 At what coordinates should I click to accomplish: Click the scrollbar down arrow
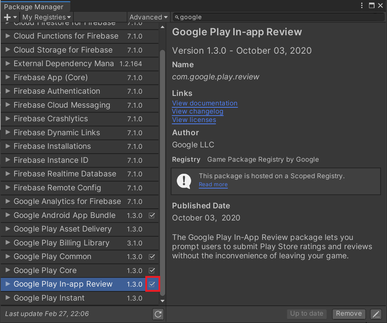pyautogui.click(x=162, y=301)
